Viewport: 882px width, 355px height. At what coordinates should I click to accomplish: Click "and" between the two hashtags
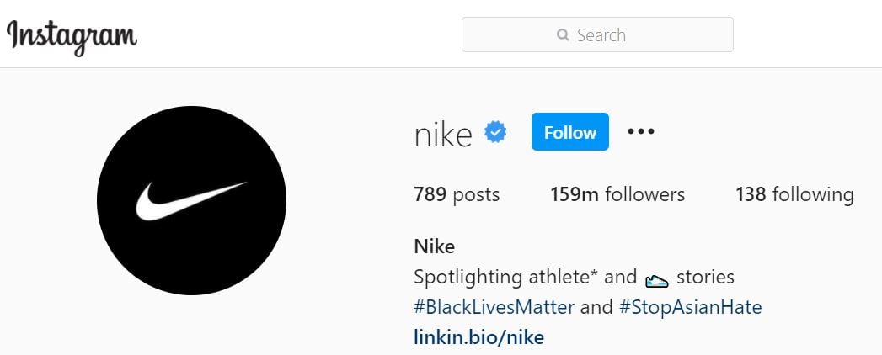pyautogui.click(x=596, y=307)
